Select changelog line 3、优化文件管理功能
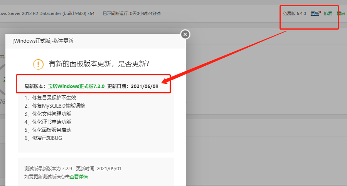Image resolution: width=347 pixels, height=186 pixels. (x=48, y=114)
